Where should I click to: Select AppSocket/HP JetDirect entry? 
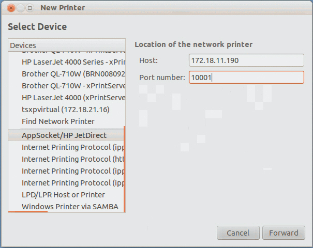64,135
